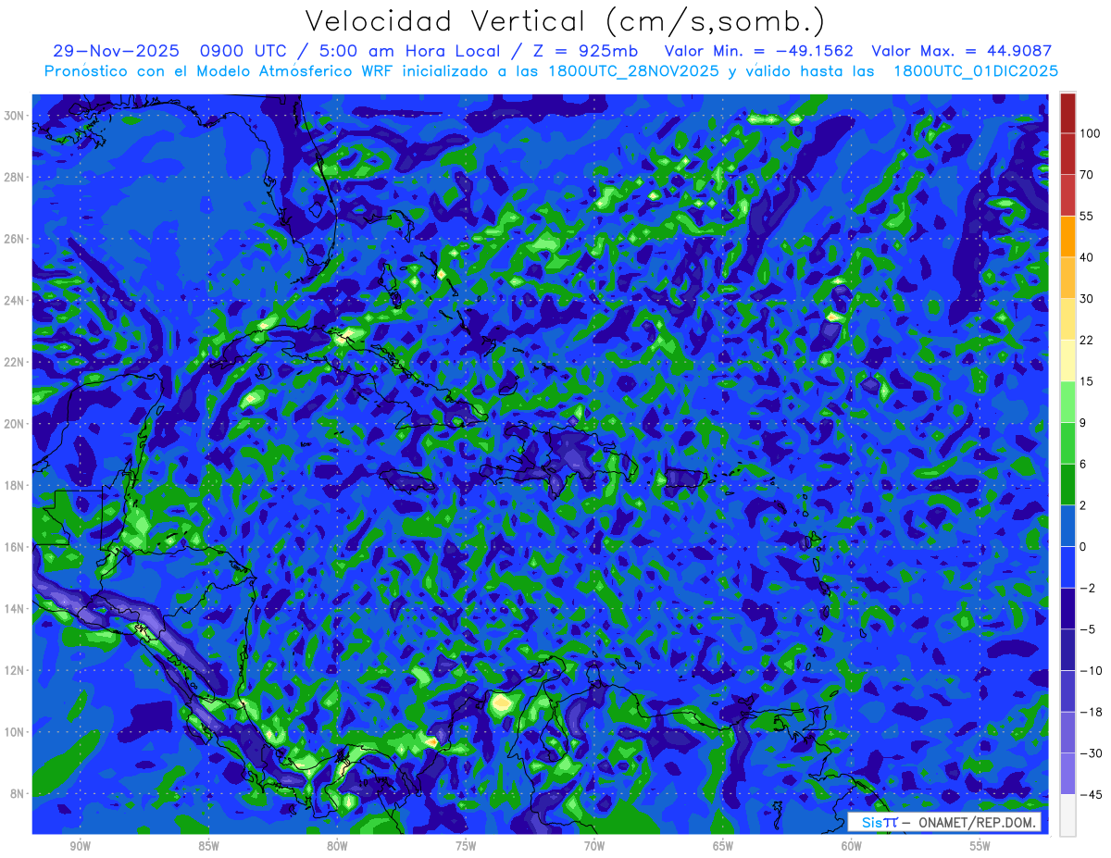Click longitude axis label '55W'

coord(980,847)
